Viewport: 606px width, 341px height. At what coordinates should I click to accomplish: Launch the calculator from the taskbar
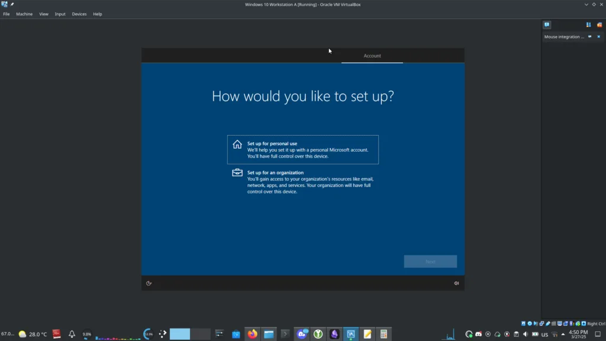click(x=383, y=334)
